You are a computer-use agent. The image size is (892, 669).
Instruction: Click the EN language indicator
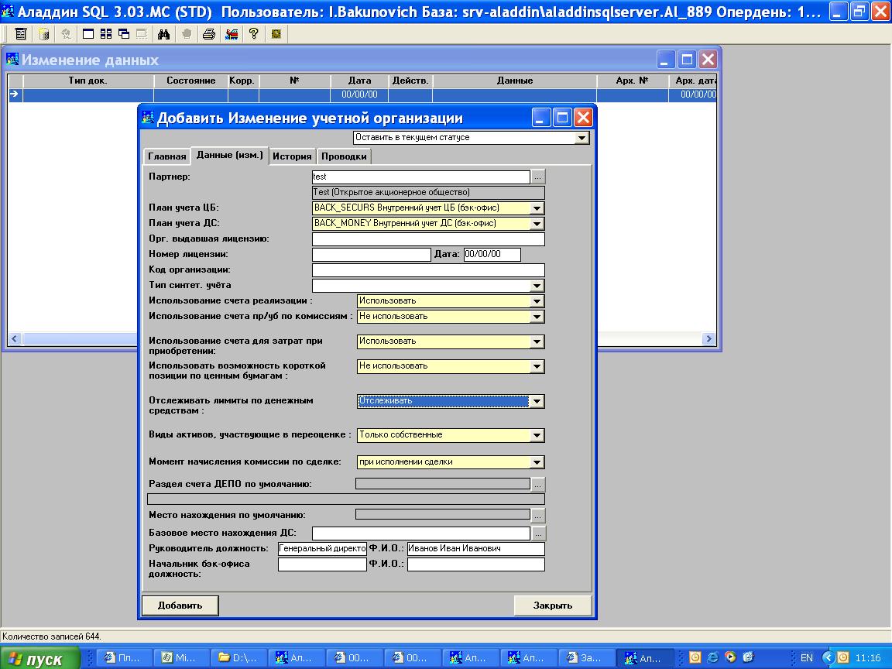(806, 658)
